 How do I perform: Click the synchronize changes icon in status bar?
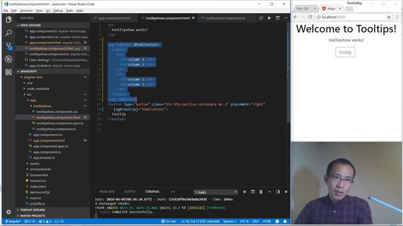tap(30, 222)
